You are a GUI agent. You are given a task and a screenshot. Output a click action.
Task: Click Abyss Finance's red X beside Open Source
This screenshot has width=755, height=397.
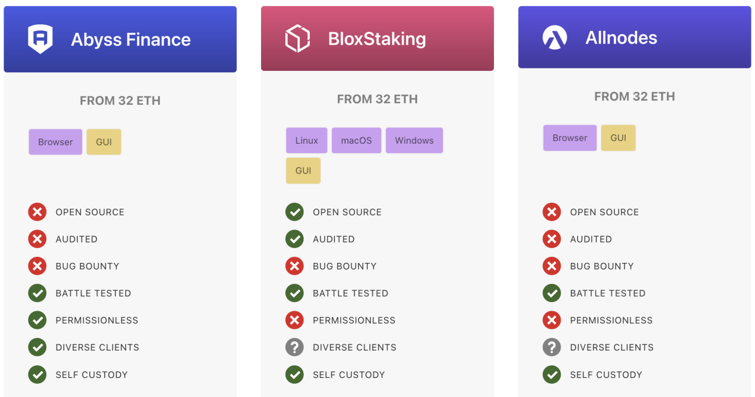[x=37, y=212]
